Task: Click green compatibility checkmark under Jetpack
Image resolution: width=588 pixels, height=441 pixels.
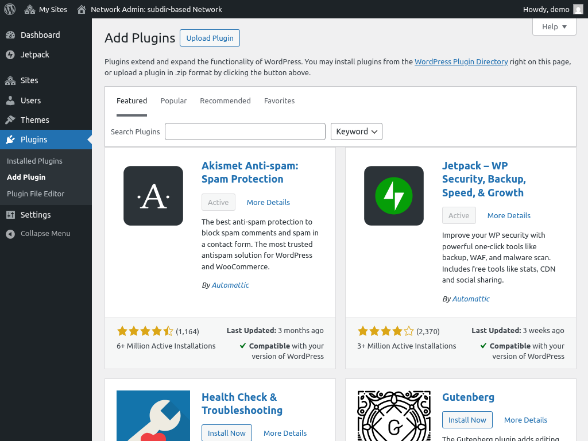Action: click(483, 346)
